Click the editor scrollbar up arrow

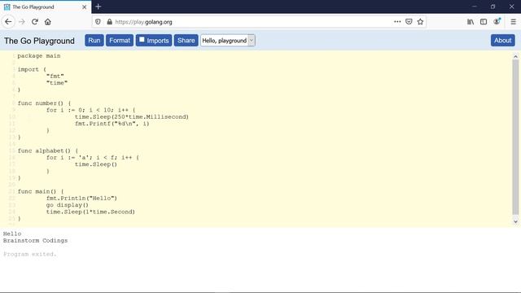tap(515, 57)
